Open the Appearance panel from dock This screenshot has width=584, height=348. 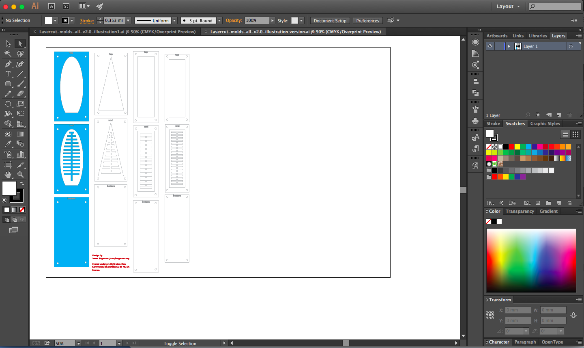click(475, 42)
